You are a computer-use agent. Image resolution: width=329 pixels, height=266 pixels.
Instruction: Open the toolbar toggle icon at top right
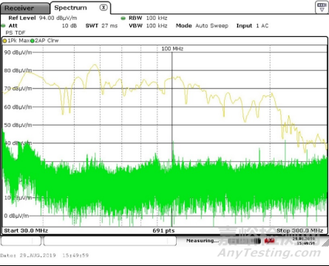322,7
